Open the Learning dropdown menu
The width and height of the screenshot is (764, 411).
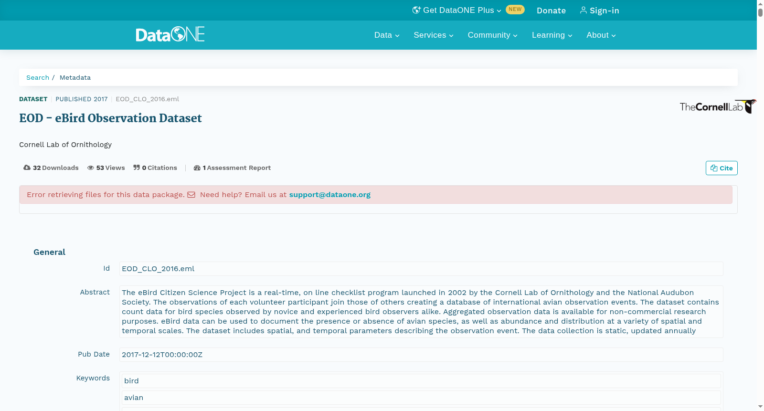pos(552,35)
